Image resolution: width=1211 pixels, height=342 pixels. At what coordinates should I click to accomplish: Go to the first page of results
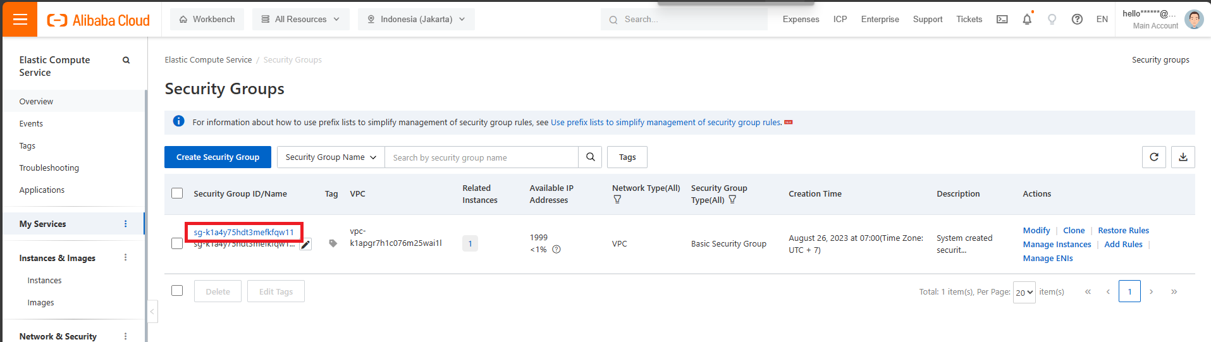(x=1088, y=291)
